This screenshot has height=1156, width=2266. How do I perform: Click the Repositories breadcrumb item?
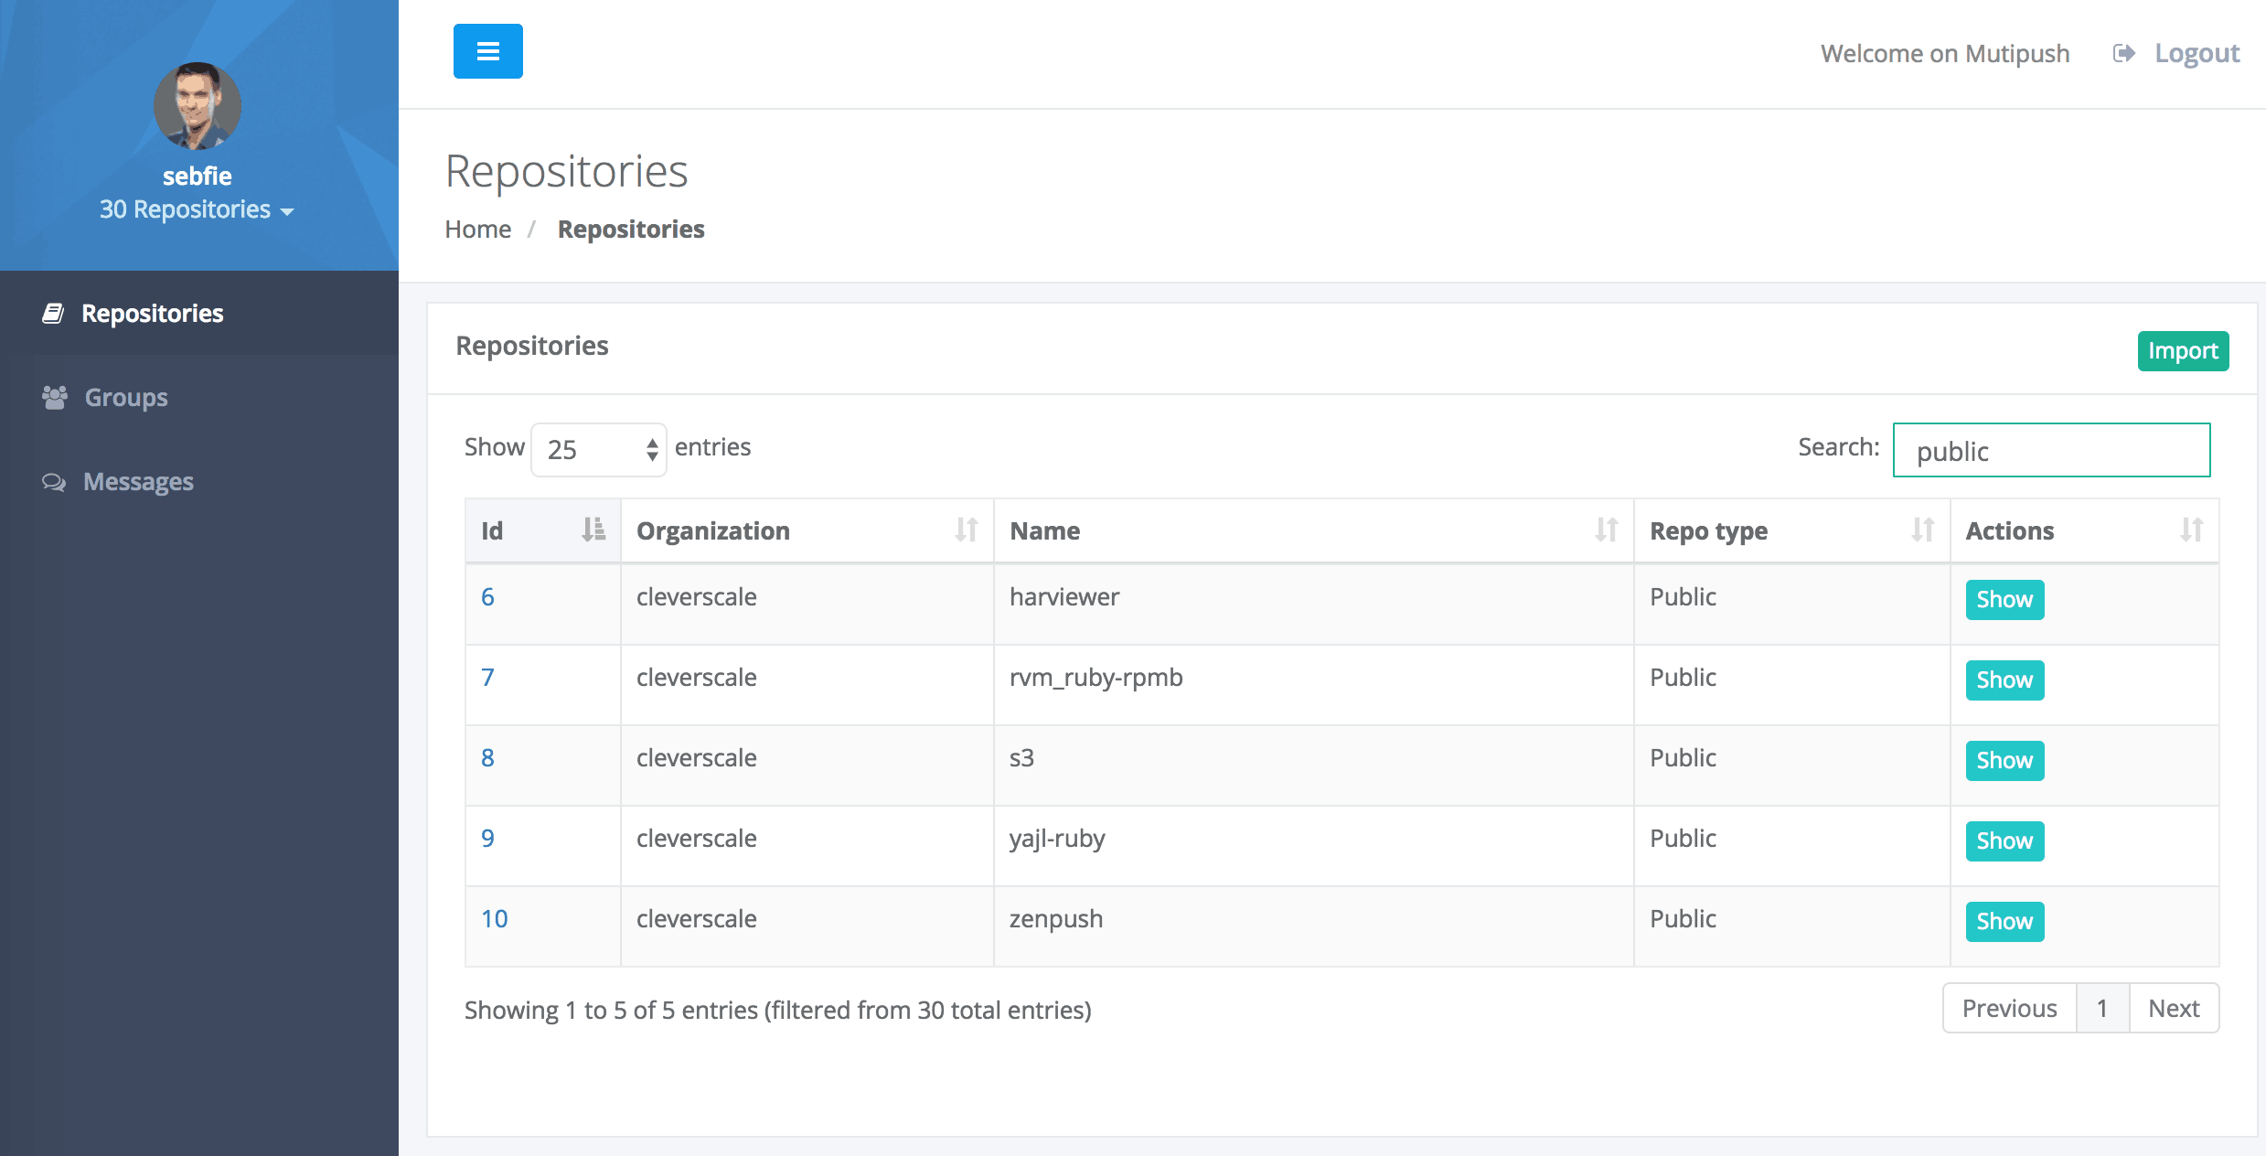click(631, 229)
